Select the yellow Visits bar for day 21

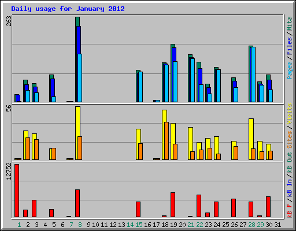[x=190, y=143]
